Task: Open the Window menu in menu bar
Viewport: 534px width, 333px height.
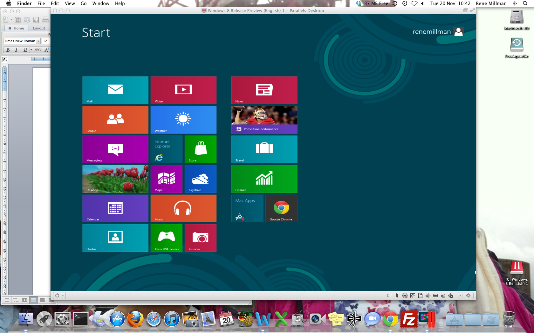Action: coord(101,3)
